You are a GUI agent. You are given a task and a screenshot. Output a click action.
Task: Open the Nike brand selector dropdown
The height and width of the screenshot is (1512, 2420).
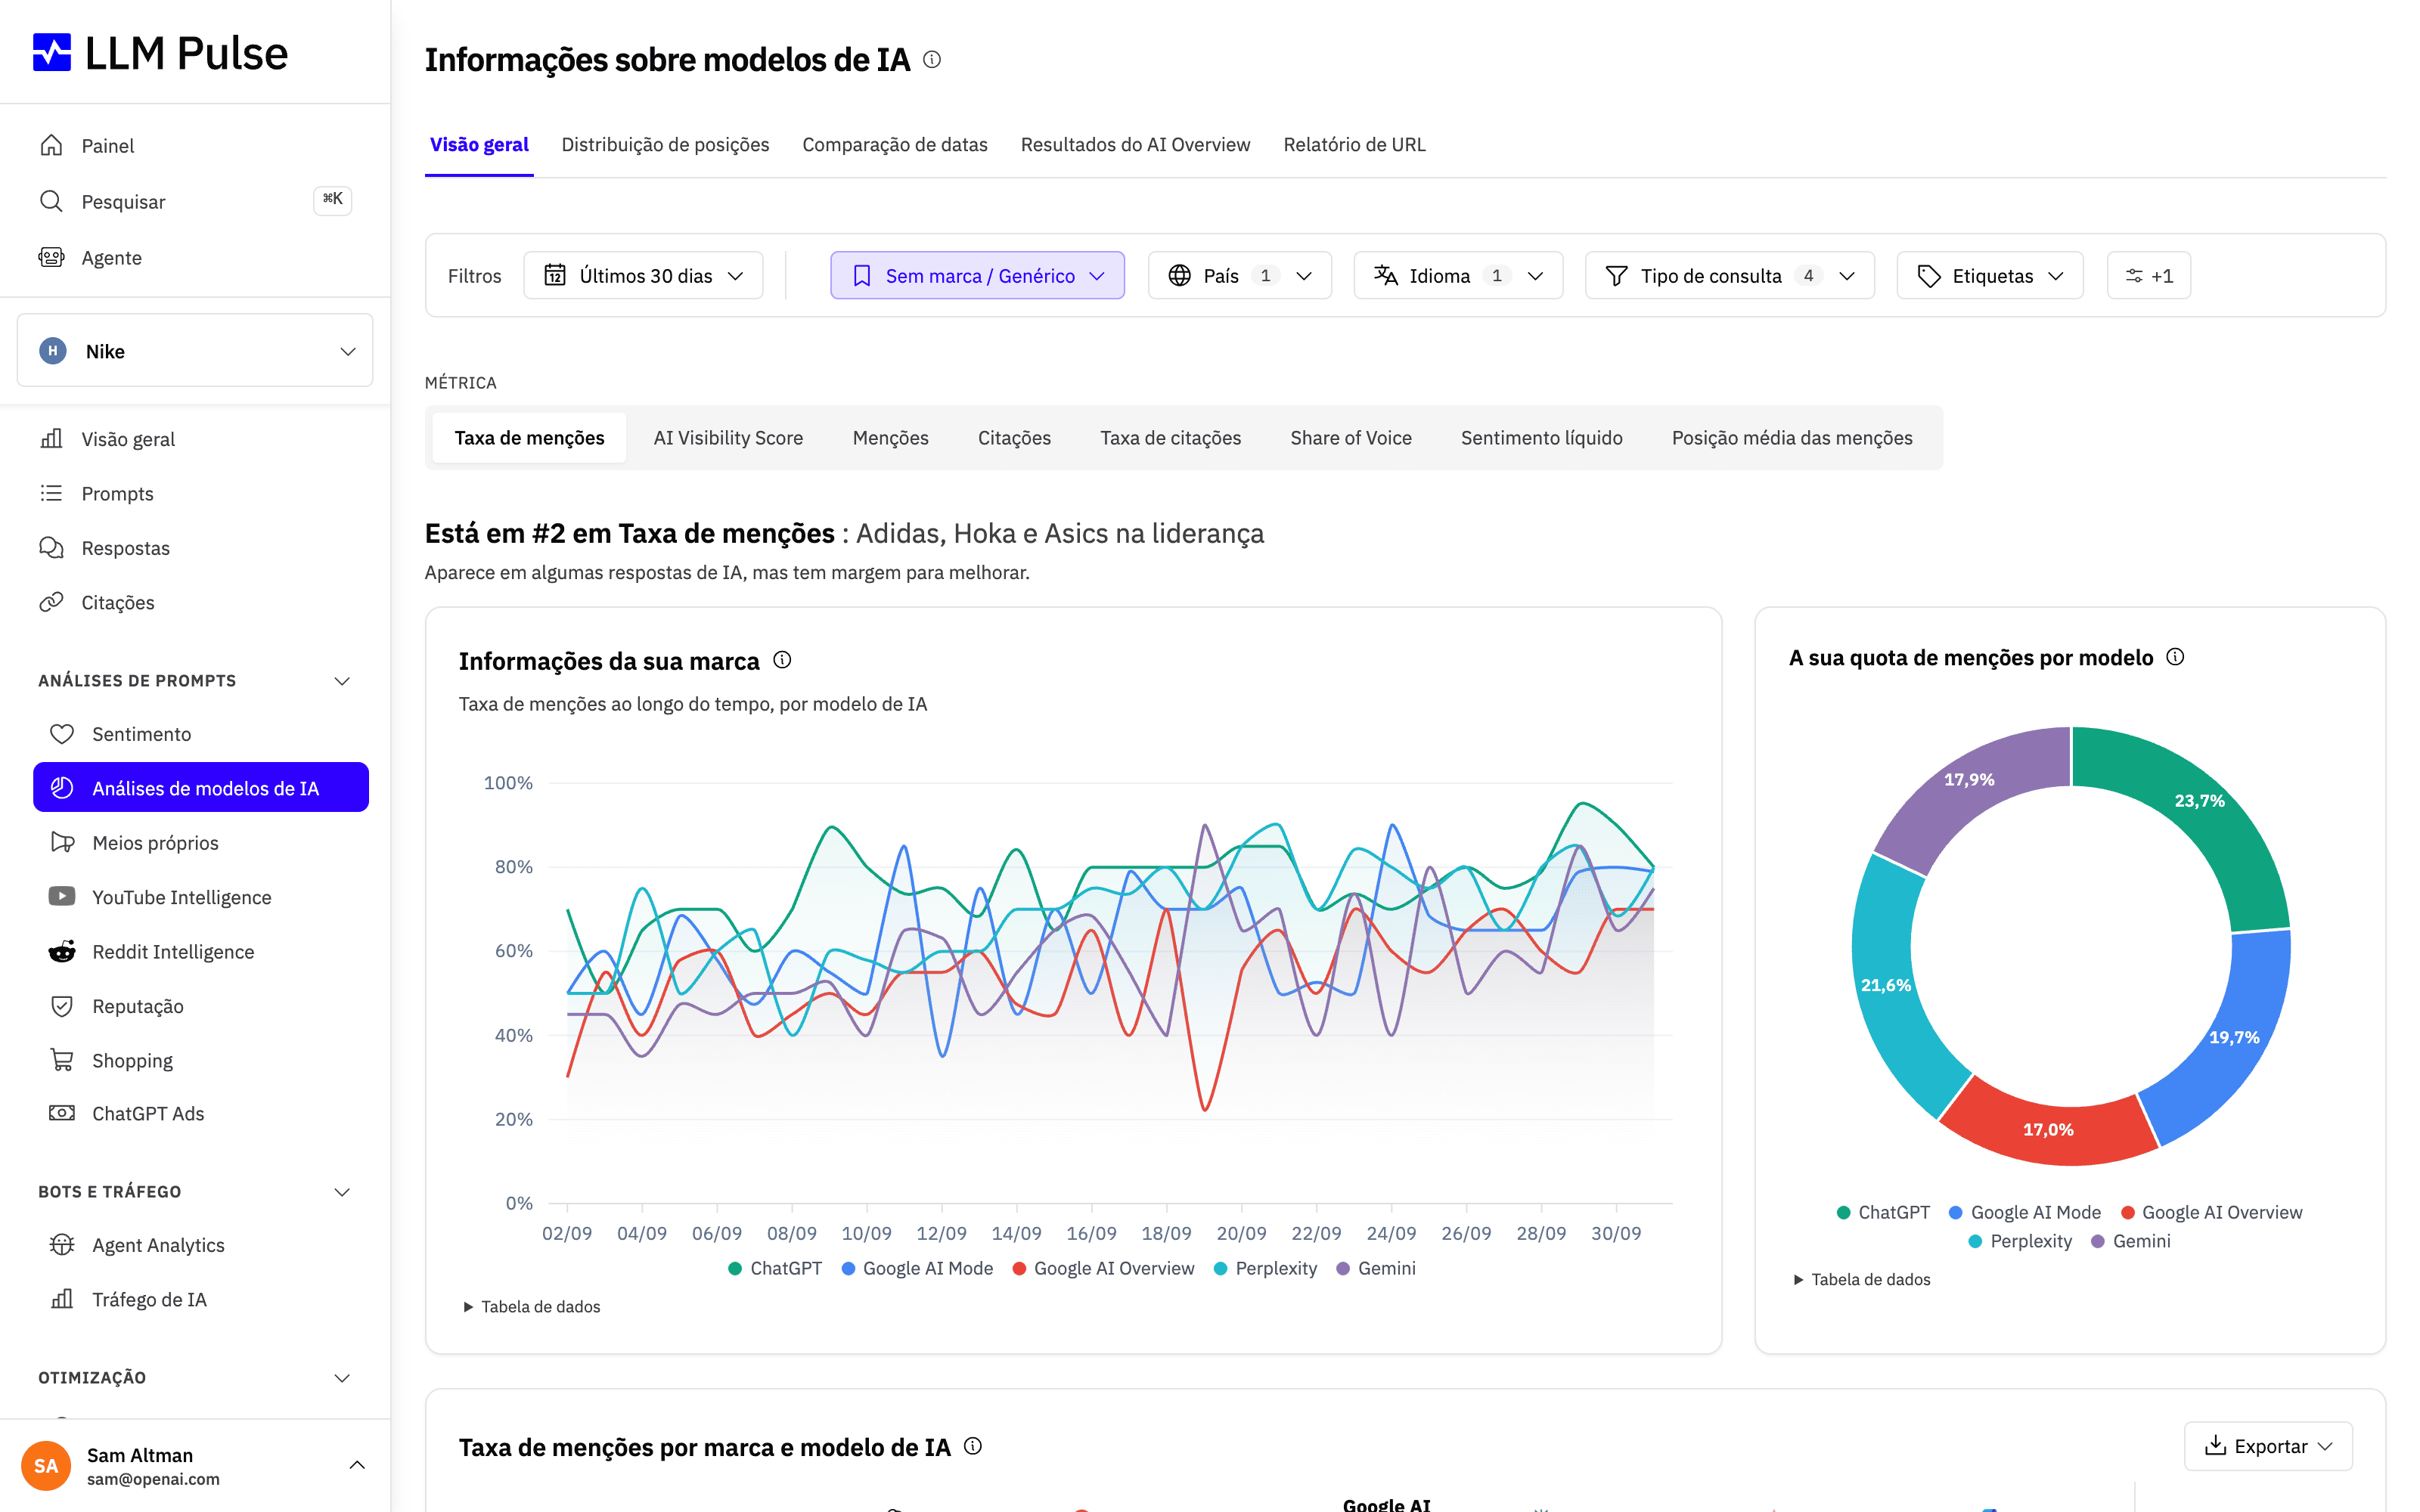[195, 351]
